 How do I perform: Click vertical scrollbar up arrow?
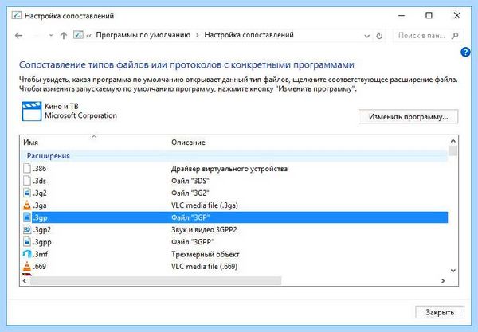click(453, 140)
